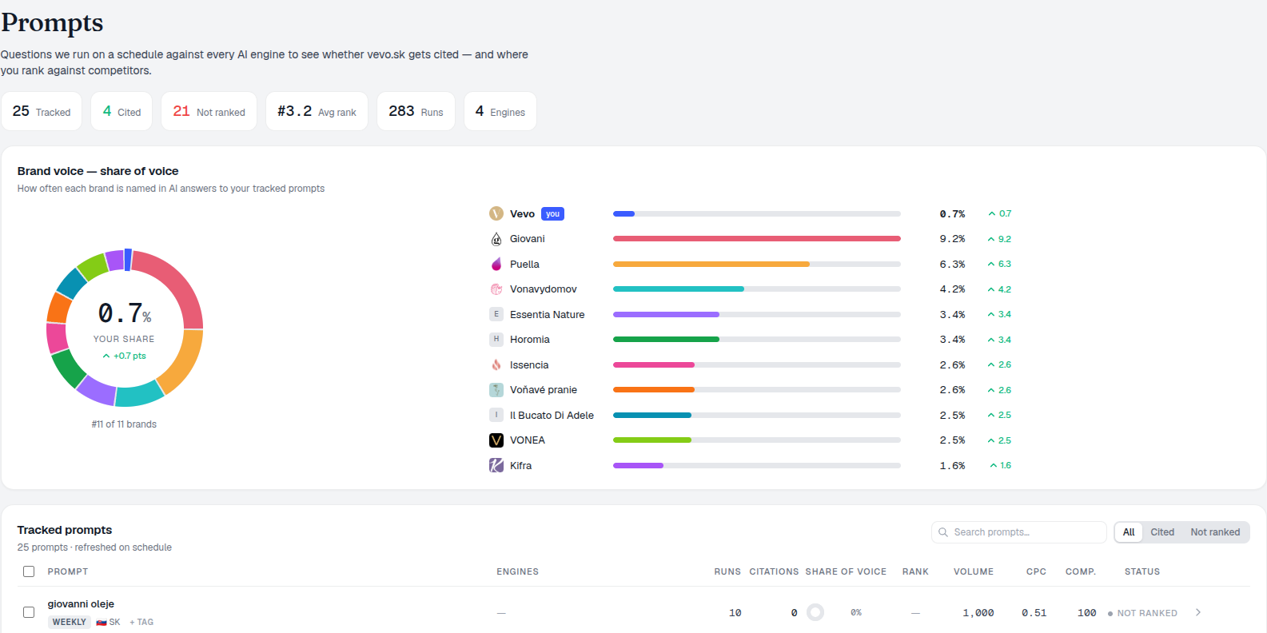Image resolution: width=1267 pixels, height=633 pixels.
Task: Sort by the RUNS column header
Action: pos(727,571)
